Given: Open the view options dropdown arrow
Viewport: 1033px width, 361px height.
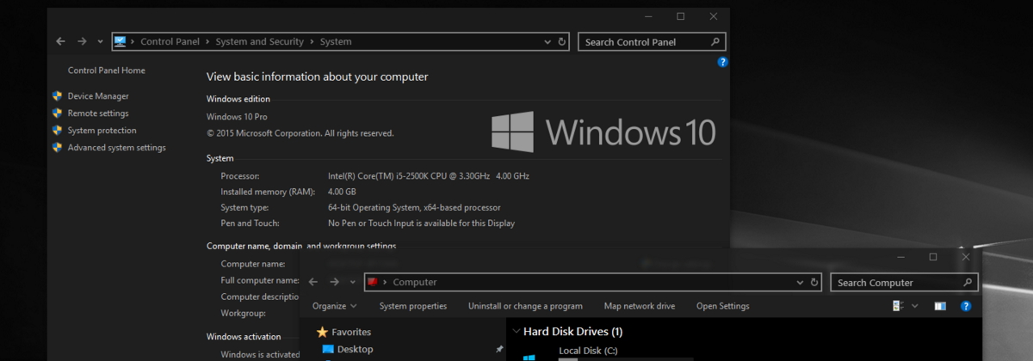Looking at the screenshot, I should pos(914,306).
